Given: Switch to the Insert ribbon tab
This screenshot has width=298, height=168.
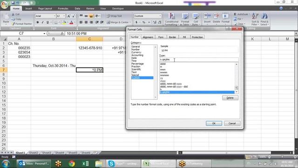Looking at the screenshot, I should point(28,8).
